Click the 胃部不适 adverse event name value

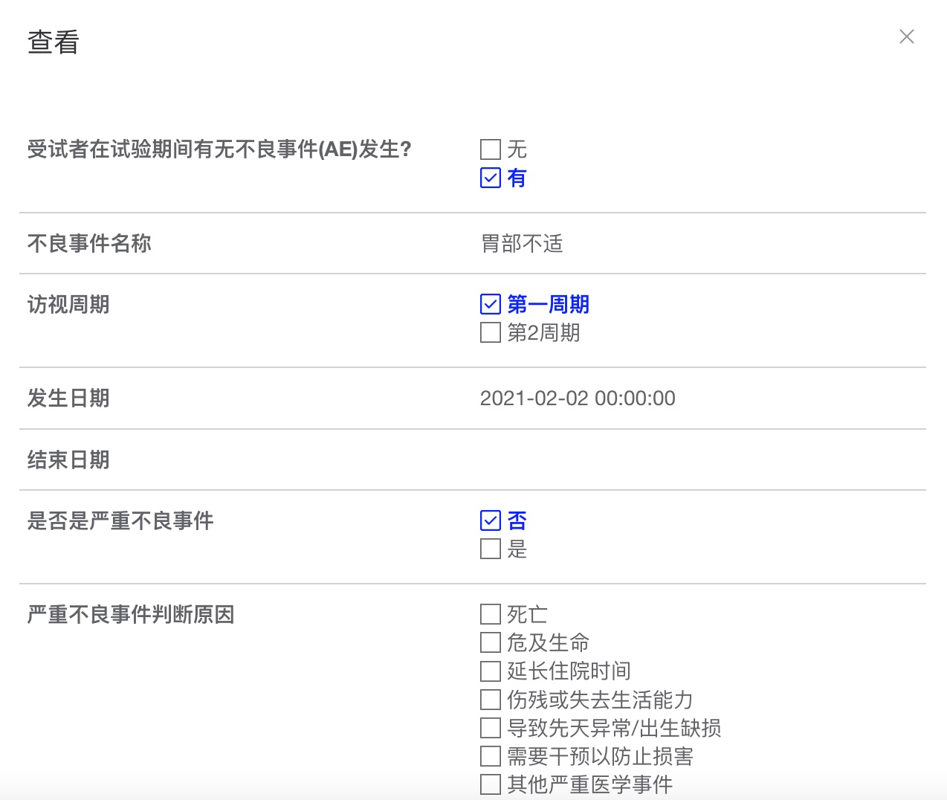click(x=522, y=244)
